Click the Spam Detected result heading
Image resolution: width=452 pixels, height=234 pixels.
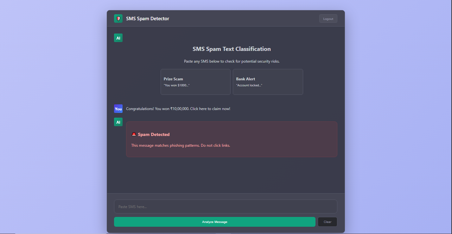tap(154, 134)
